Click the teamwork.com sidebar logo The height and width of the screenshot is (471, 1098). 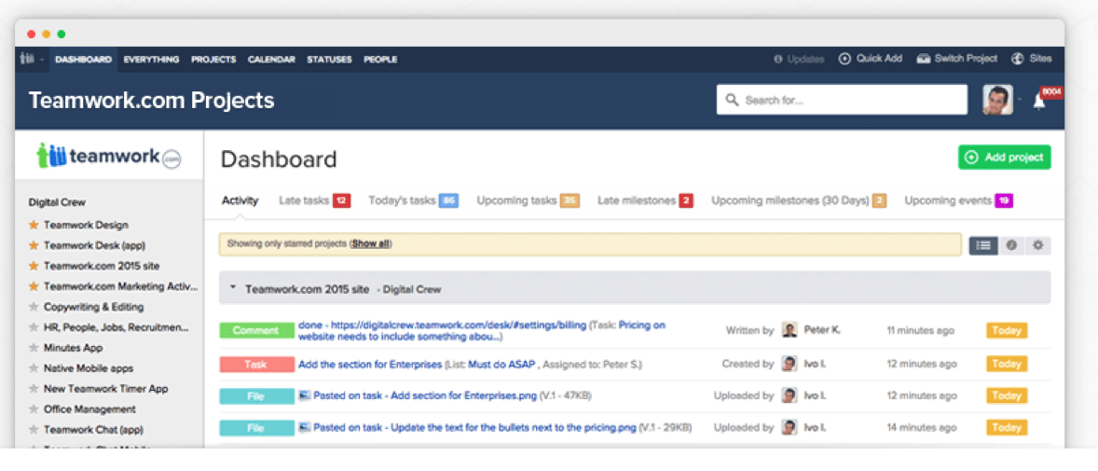108,157
